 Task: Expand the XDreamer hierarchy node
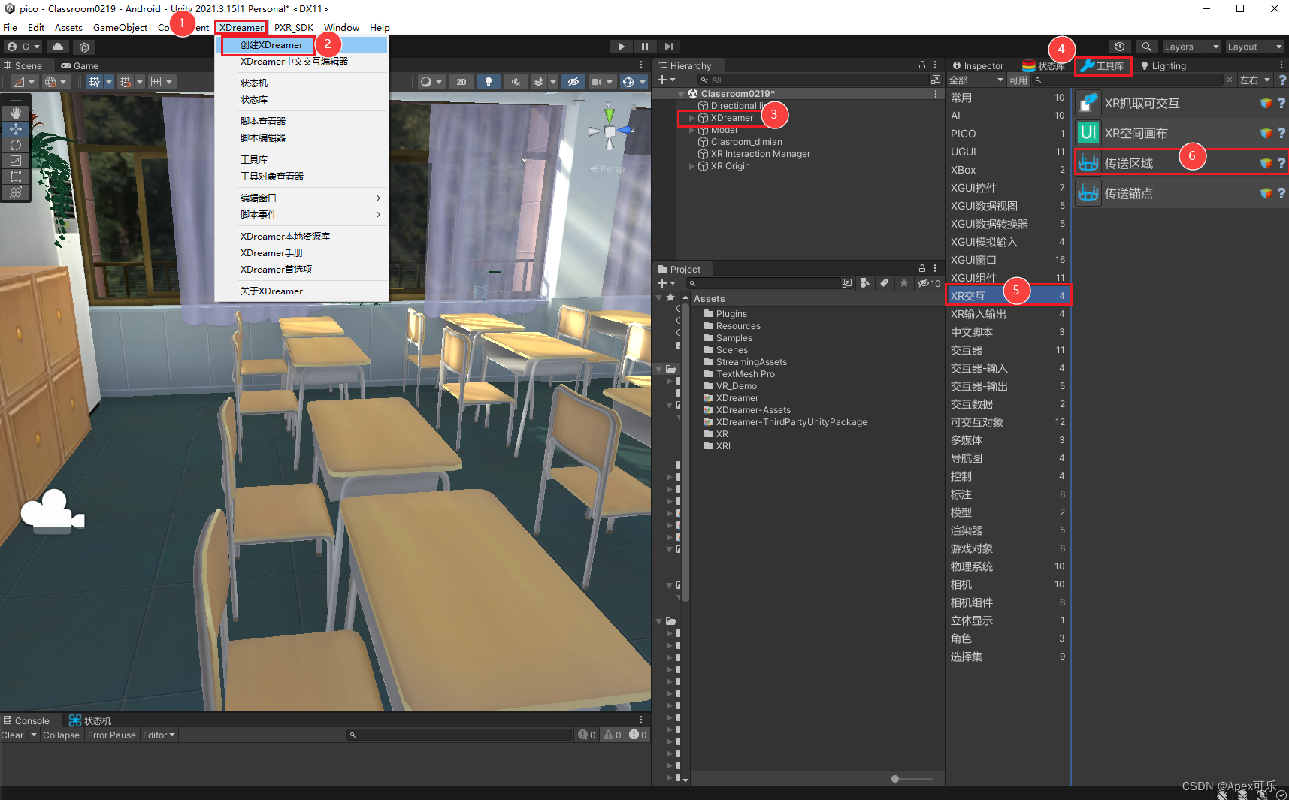pos(692,118)
